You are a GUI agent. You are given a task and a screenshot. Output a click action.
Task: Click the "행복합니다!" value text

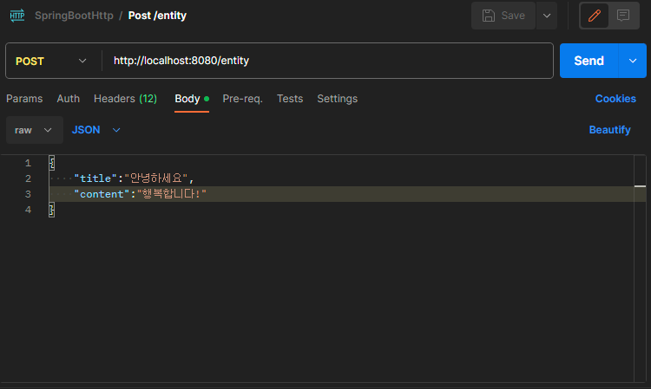[x=172, y=194]
